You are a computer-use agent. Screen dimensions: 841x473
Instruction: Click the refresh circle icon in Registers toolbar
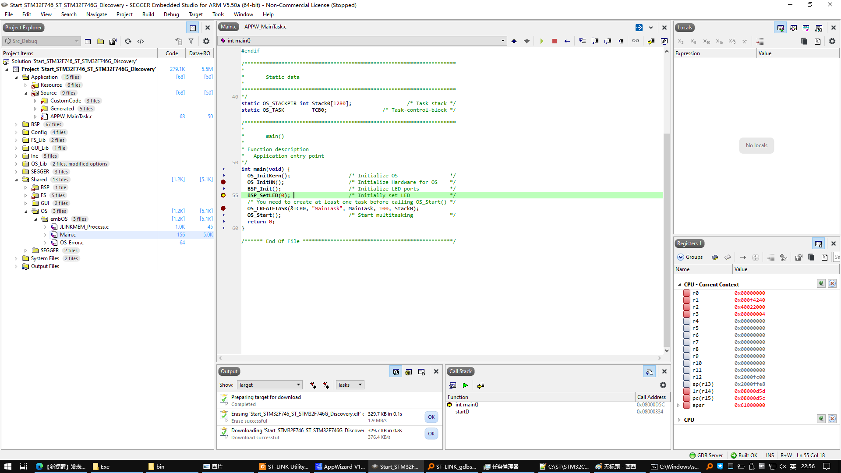pyautogui.click(x=756, y=257)
